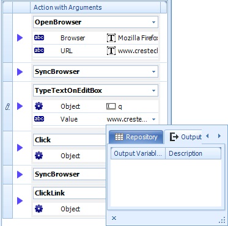
Task: Click the abc icon next to Browser argument
Action: point(39,38)
